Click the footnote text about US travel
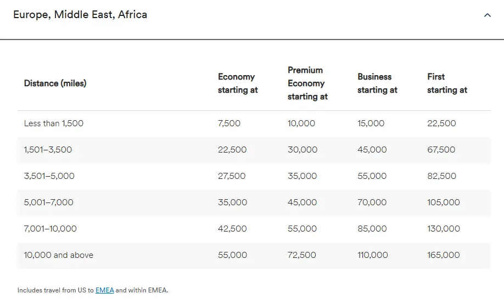504x304 pixels. click(x=55, y=290)
